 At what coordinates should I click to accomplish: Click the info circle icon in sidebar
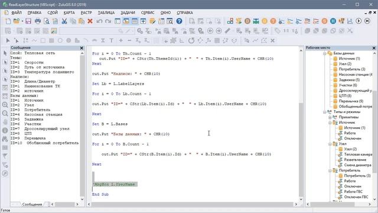[5, 130]
